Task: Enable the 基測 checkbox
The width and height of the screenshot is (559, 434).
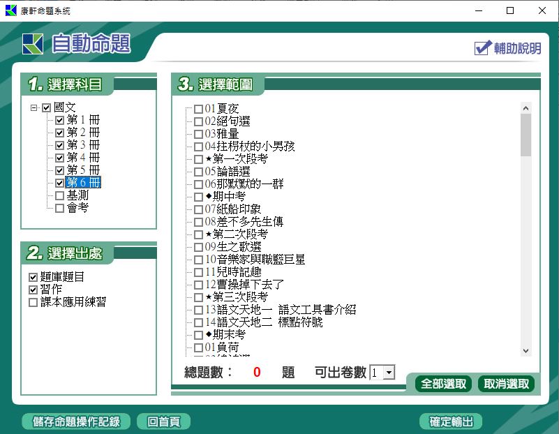Action: 59,196
